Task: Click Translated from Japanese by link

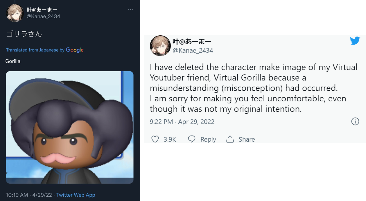Action: [x=35, y=50]
